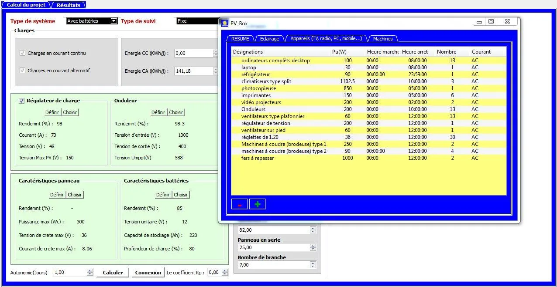557x287 pixels.
Task: Click Définir under Régulateur de charge
Action: 53,112
